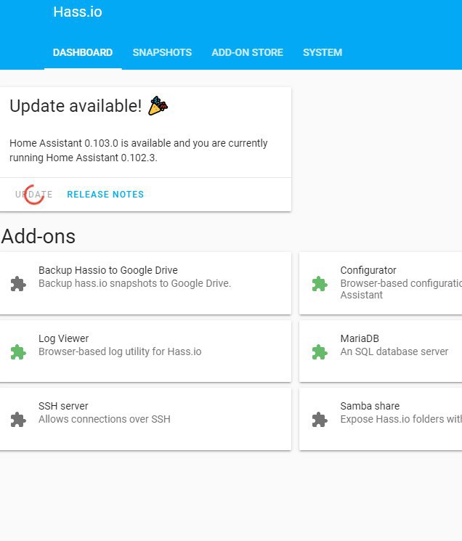Click the grey Samba share puzzle icon
The width and height of the screenshot is (462, 541).
tap(320, 420)
